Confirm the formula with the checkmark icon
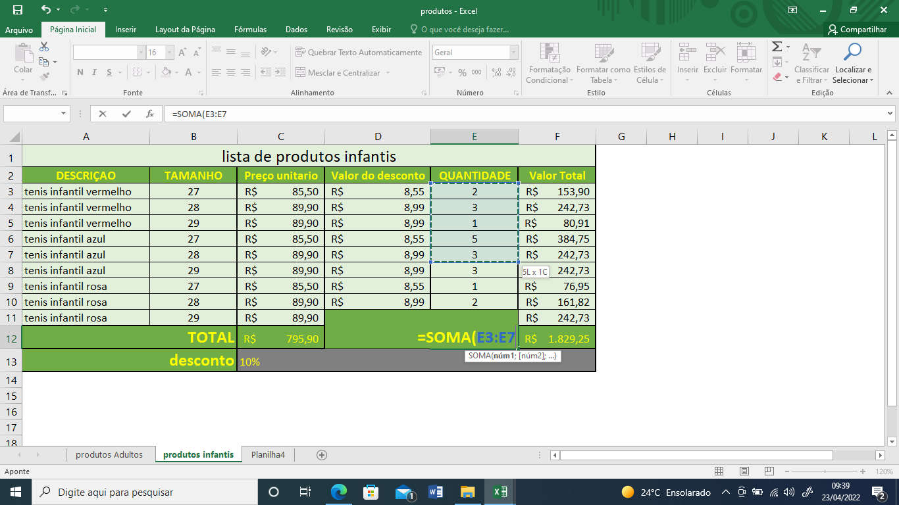 click(126, 114)
